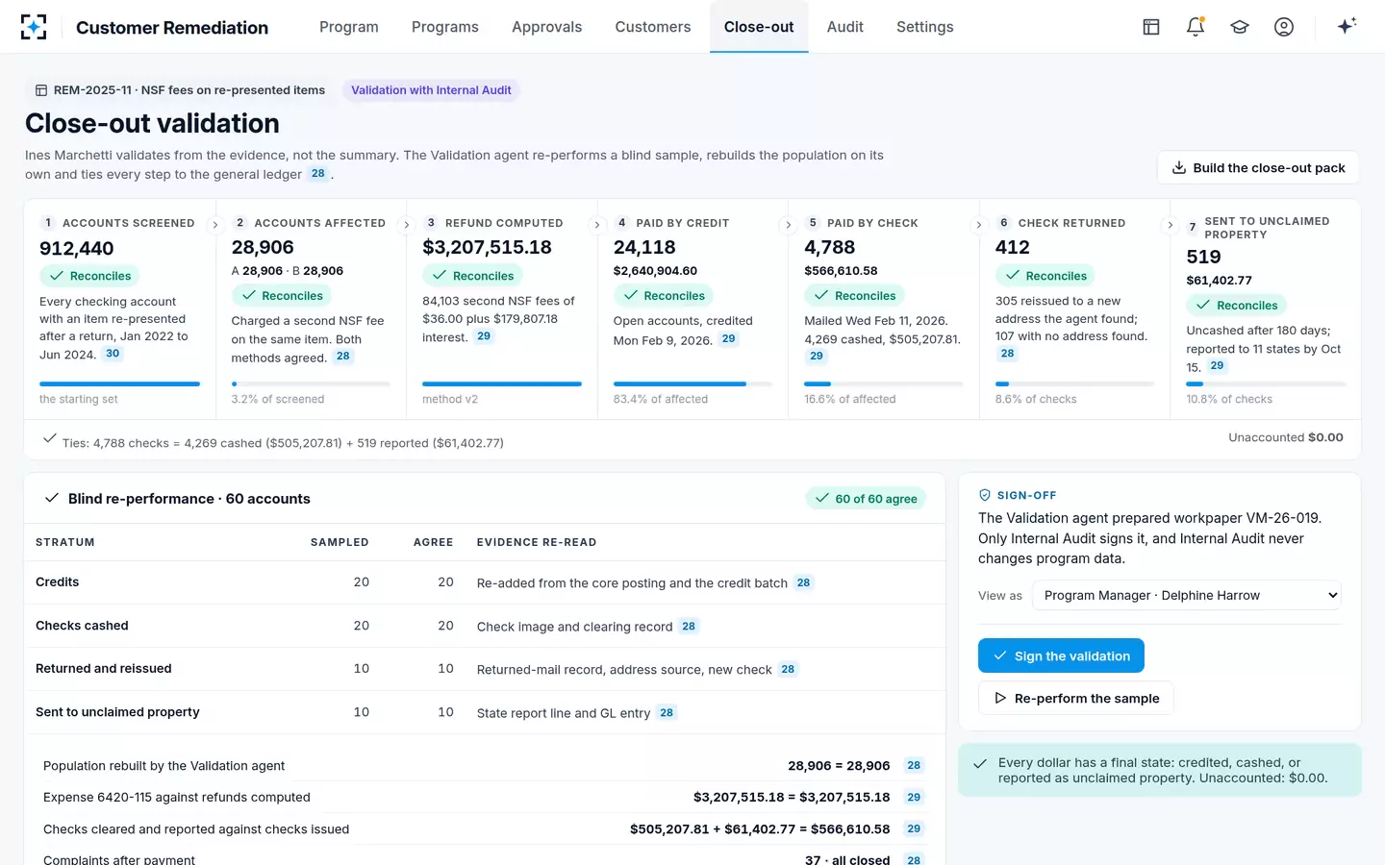Select the Sent to unclaimed property row

(485, 712)
